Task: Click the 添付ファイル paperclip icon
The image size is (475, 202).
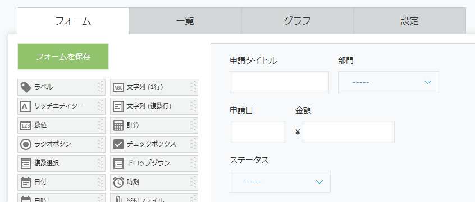Action: tap(118, 199)
